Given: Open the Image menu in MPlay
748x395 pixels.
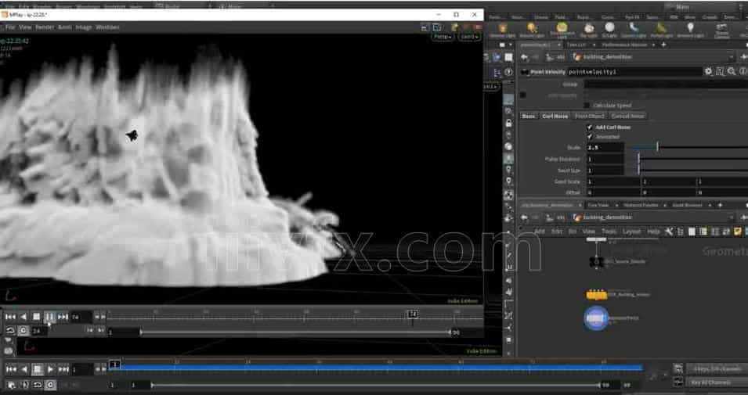Looking at the screenshot, I should pos(84,27).
